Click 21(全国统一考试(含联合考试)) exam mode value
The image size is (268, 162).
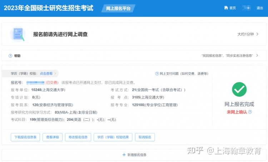[x=159, y=90]
